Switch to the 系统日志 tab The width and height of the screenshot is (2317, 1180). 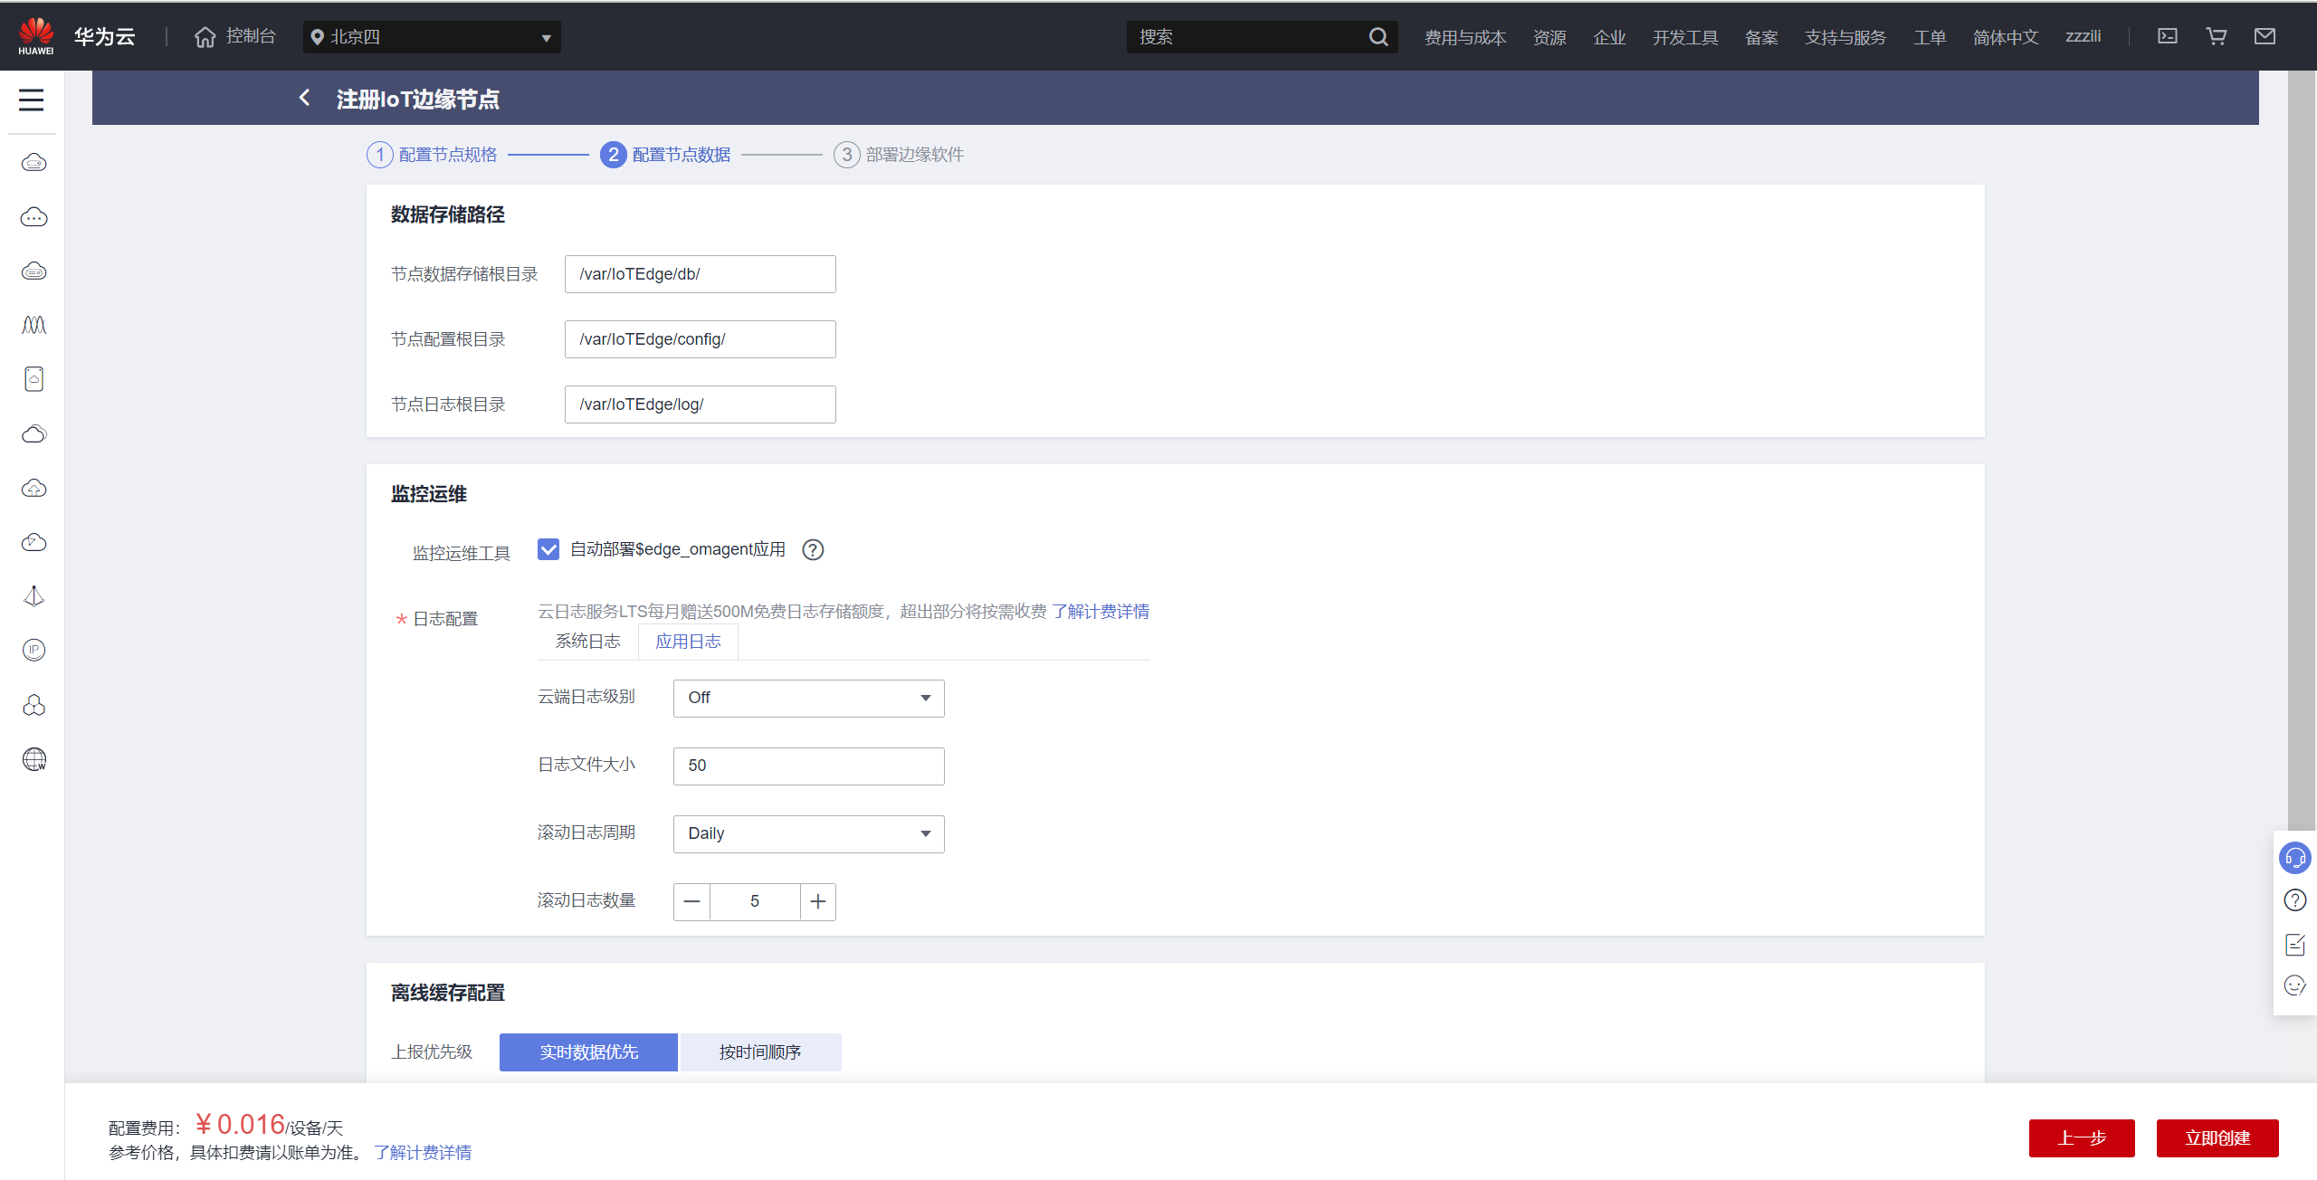coord(587,642)
